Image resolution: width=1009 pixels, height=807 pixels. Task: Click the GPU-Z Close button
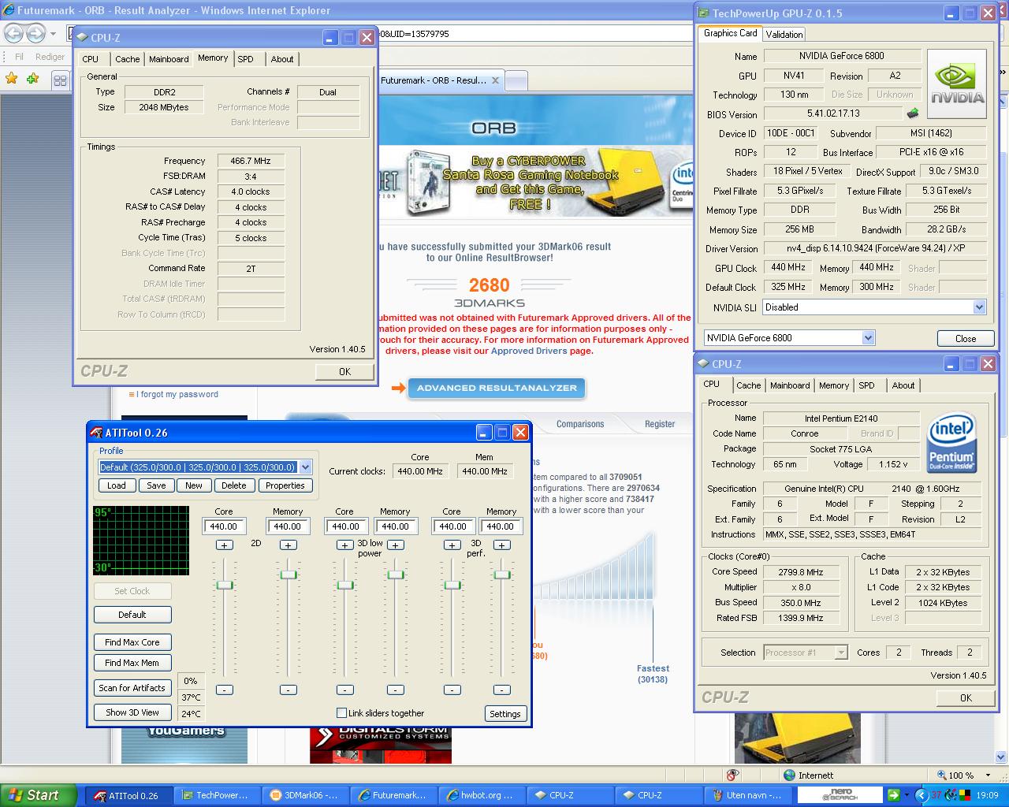tap(966, 338)
